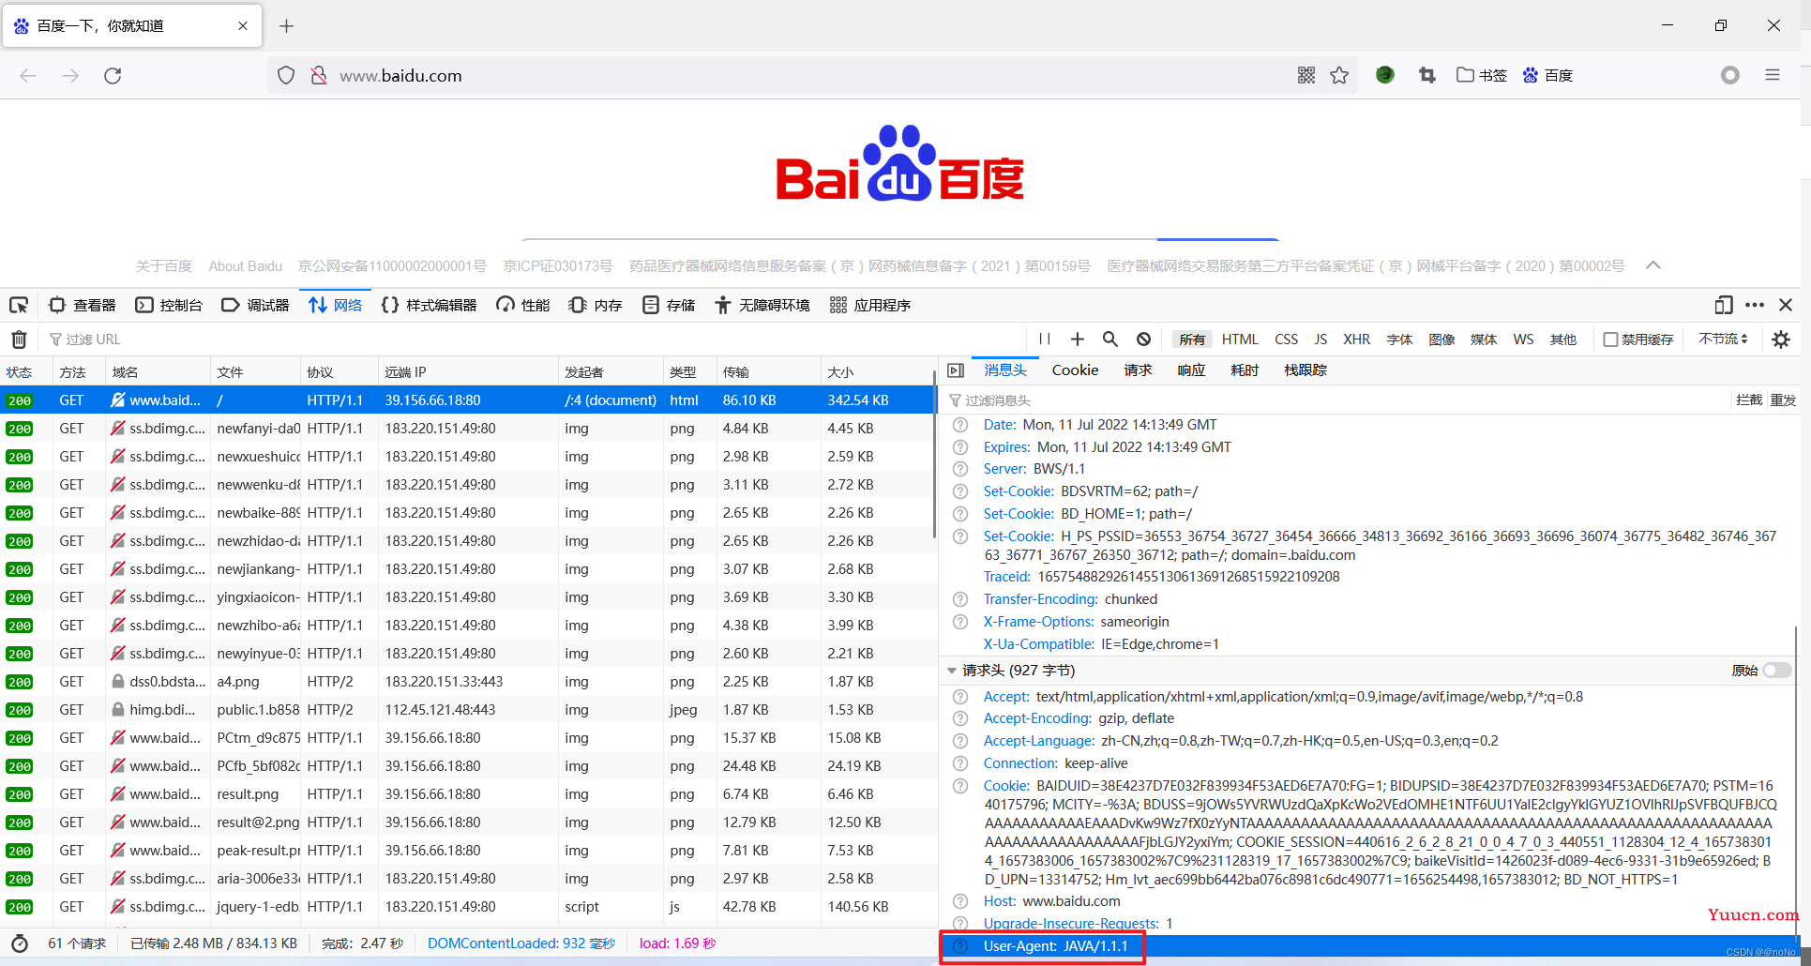Pause network recording

click(1045, 340)
